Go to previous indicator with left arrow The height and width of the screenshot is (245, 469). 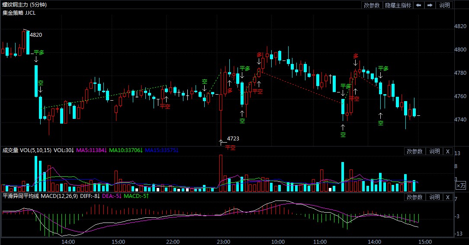coord(419,5)
